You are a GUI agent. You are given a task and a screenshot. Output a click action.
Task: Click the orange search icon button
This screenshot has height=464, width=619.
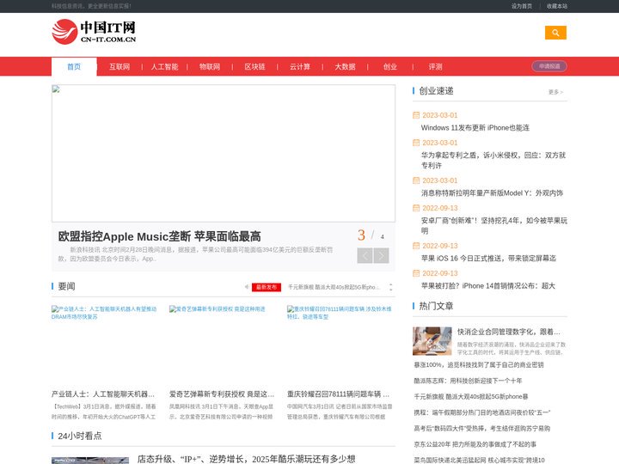(x=555, y=33)
